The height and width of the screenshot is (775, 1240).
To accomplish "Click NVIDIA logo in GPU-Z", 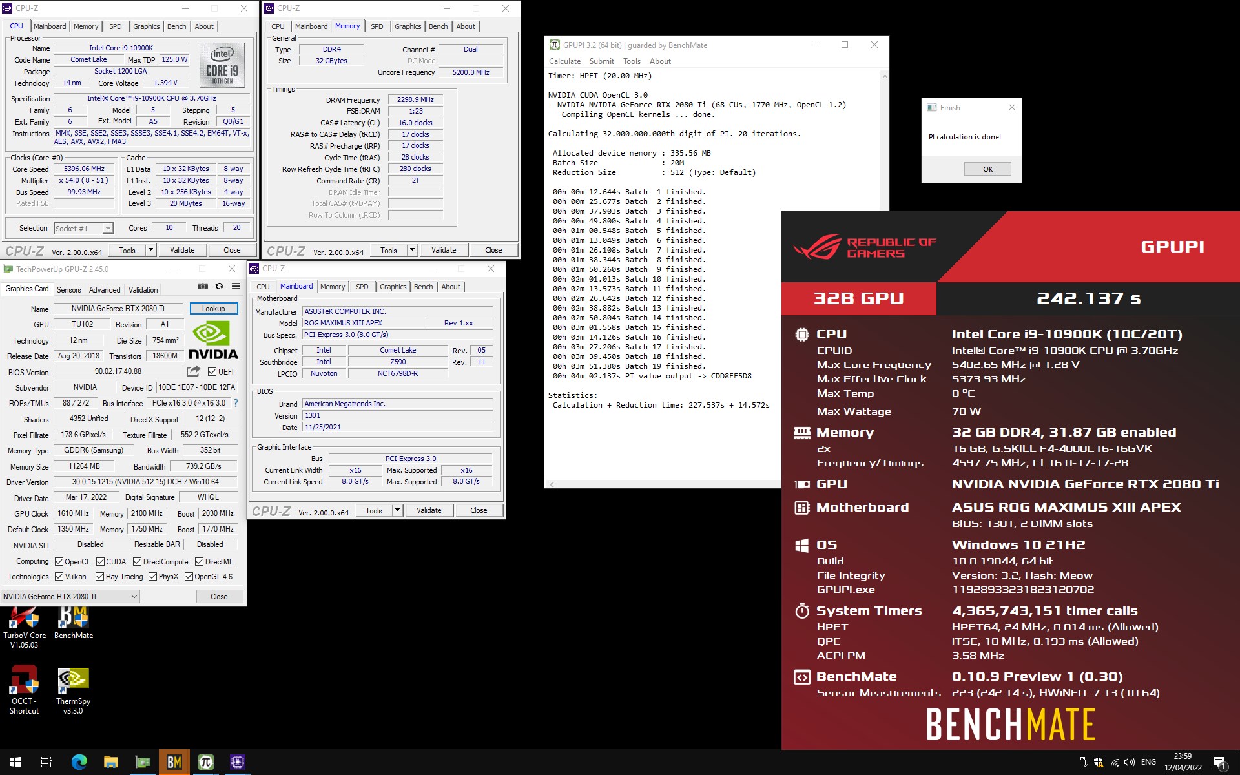I will (213, 340).
